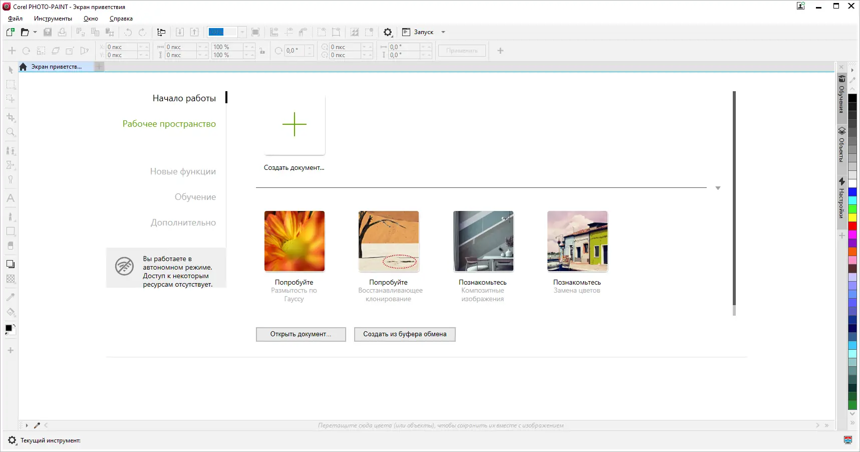Screen dimensions: 860x452
Task: Click the plus button at property bar end
Action: tap(500, 51)
